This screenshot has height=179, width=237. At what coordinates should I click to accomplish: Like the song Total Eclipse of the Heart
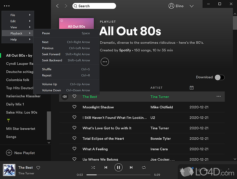[x=74, y=138]
